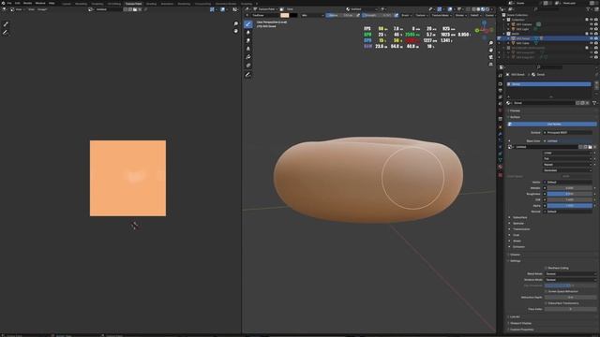This screenshot has height=337, width=600.
Task: Open the Texture Paint mode dropdown
Action: (x=265, y=9)
